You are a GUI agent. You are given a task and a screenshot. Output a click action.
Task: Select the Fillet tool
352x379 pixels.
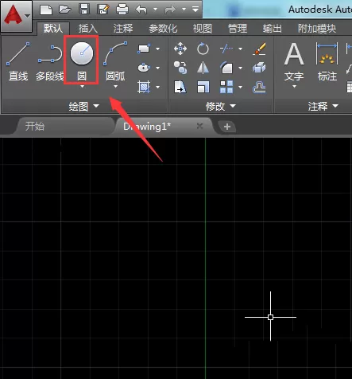(x=226, y=68)
